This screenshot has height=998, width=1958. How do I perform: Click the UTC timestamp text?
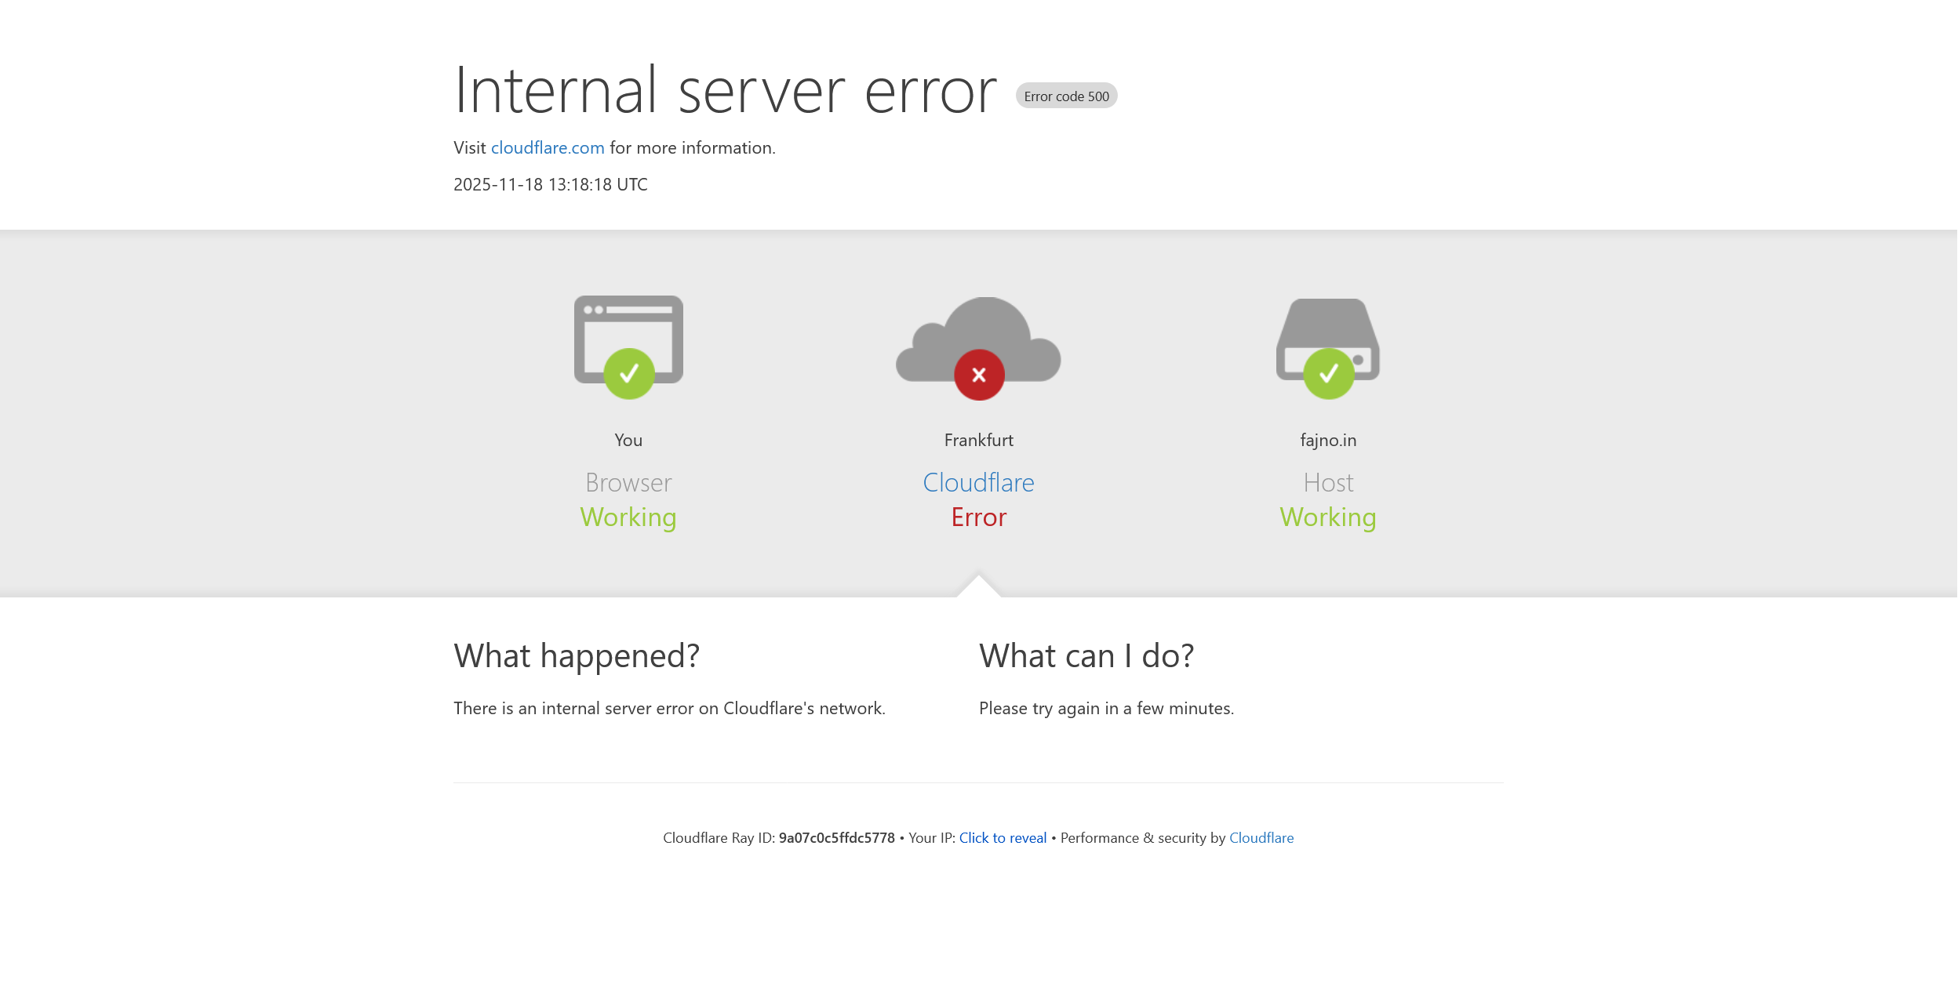coord(551,185)
